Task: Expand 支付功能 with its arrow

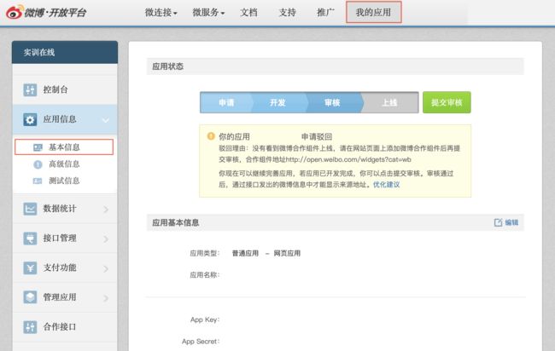Action: click(x=106, y=268)
